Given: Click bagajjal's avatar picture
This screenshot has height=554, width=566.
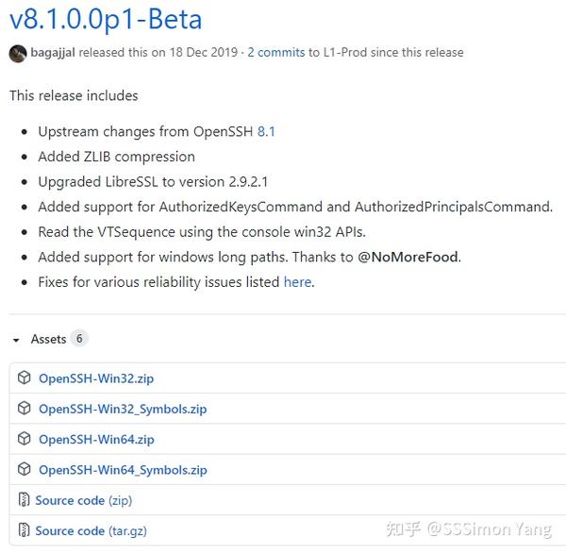Looking at the screenshot, I should pos(18,54).
